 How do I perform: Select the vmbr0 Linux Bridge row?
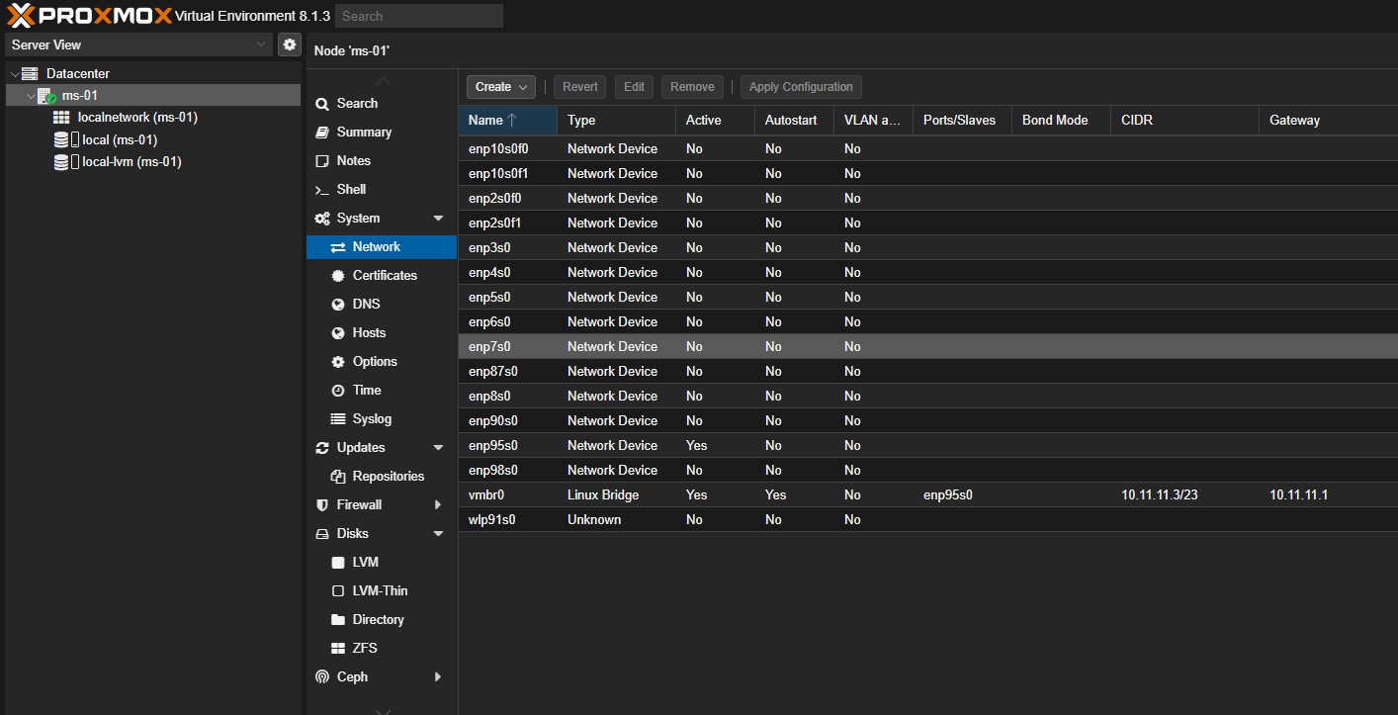coord(692,494)
